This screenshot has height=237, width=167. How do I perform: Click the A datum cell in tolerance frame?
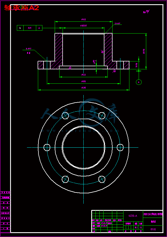point(39,28)
